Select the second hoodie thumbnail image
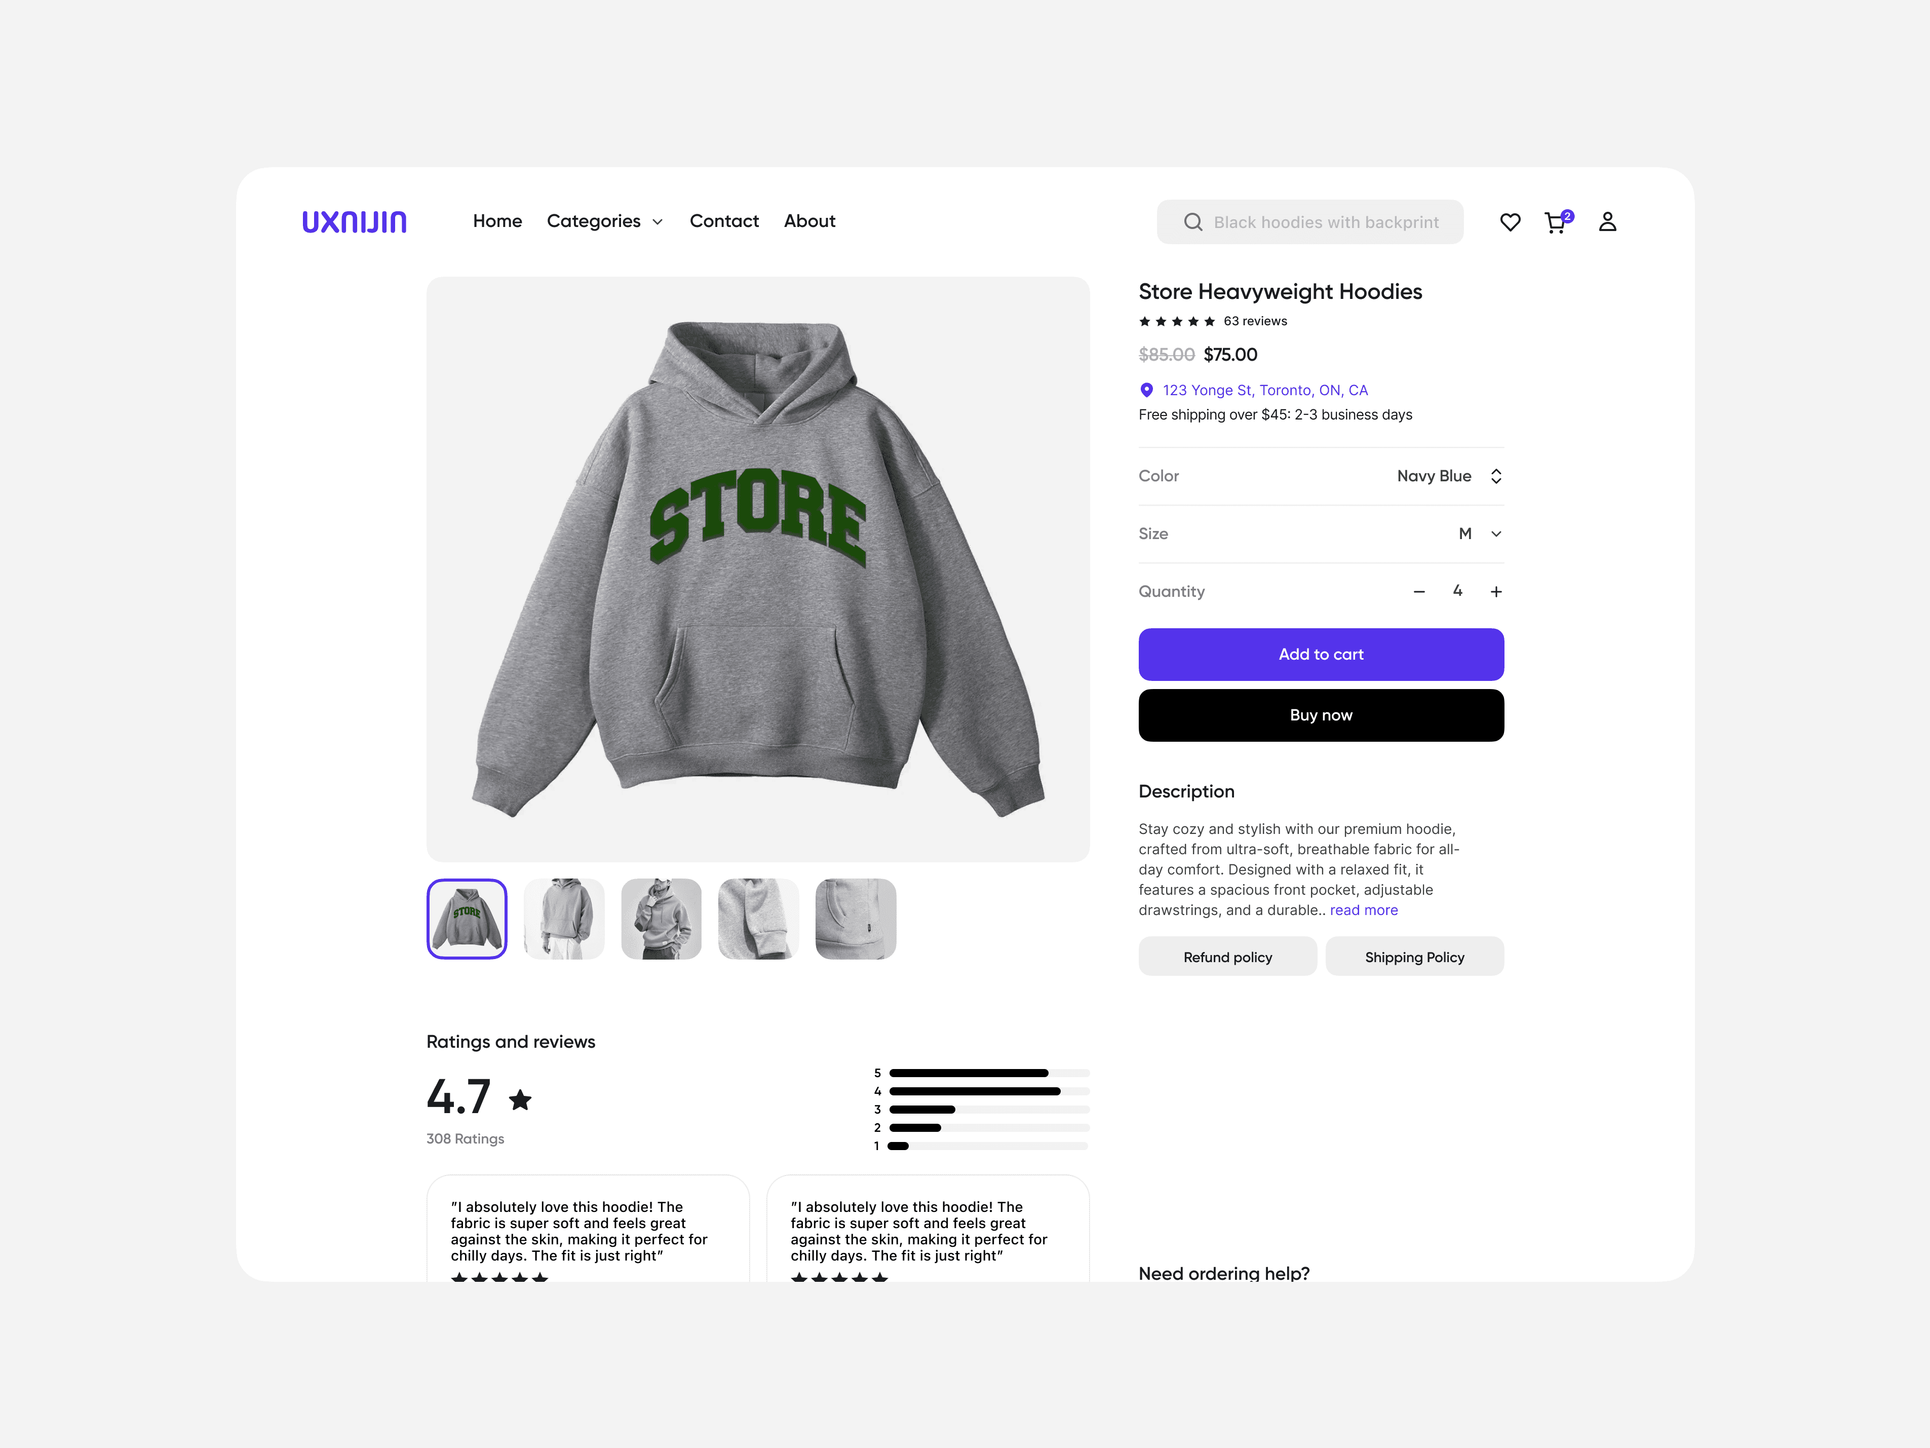This screenshot has width=1930, height=1448. point(564,919)
